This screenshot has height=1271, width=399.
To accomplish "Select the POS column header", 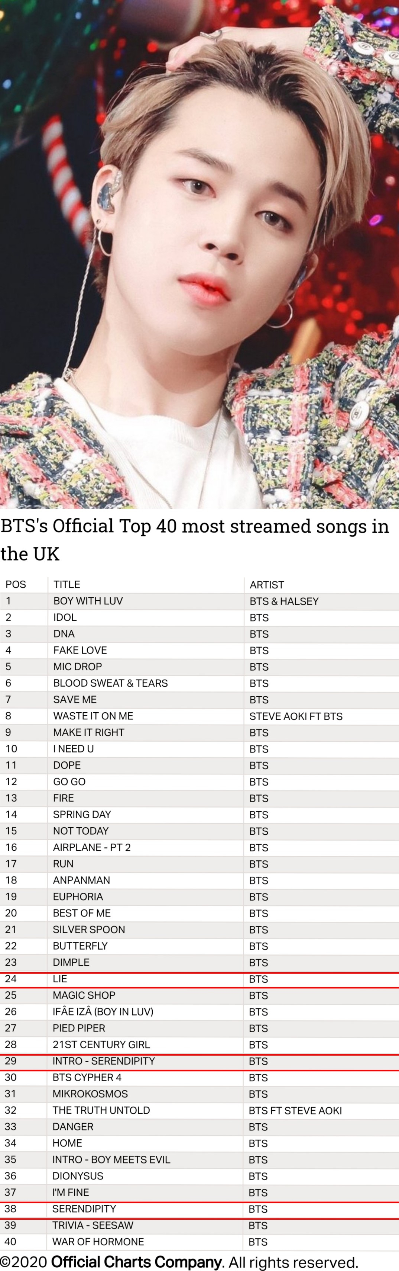I will tap(16, 585).
